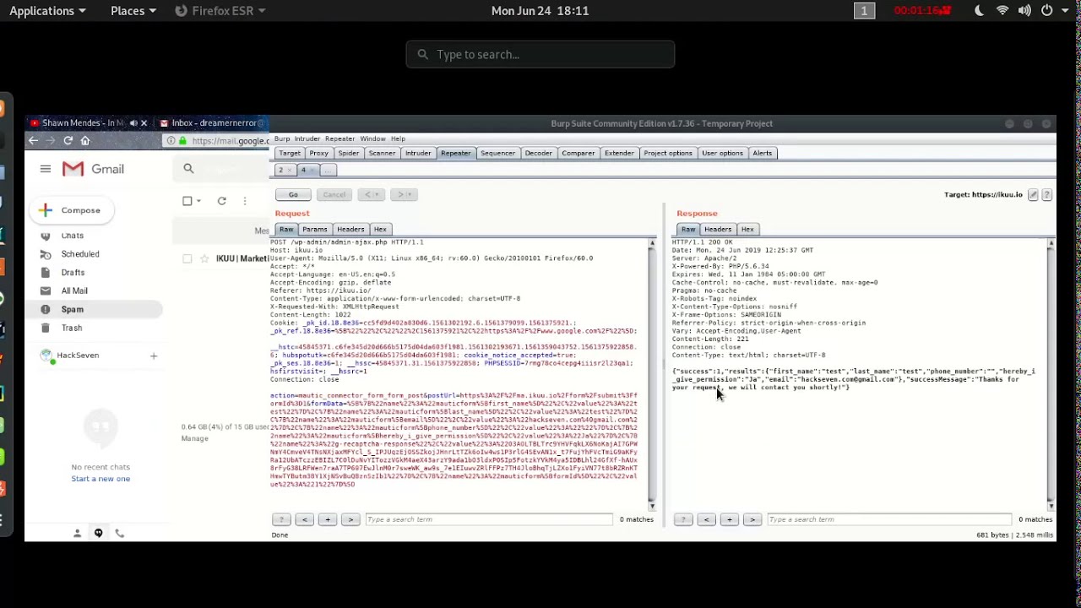Open Hangouts contacts person icon
1081x608 pixels.
coord(77,534)
